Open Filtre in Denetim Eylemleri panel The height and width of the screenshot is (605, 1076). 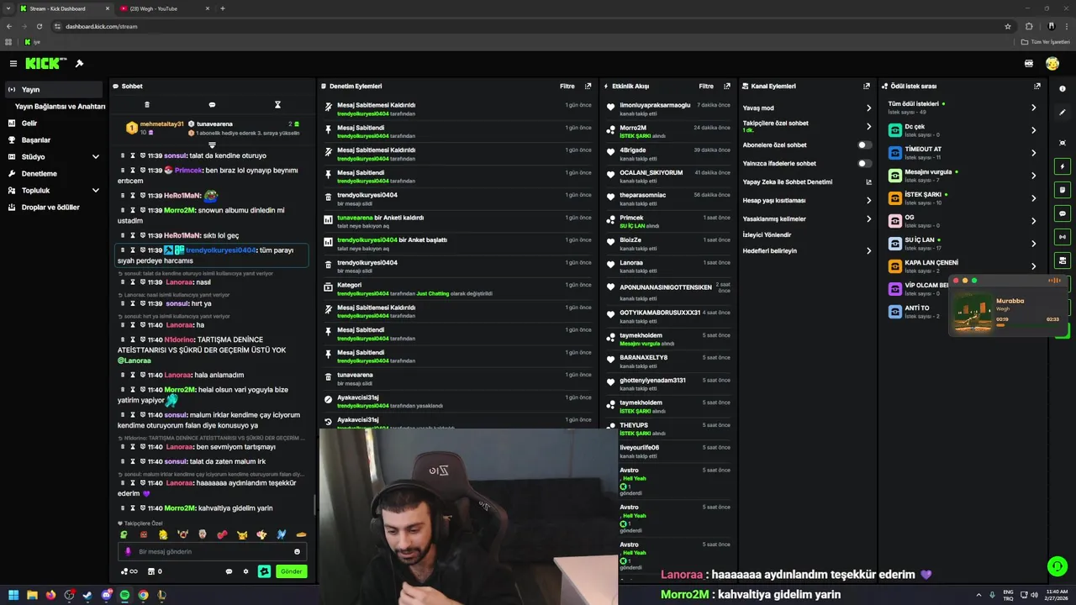click(567, 86)
